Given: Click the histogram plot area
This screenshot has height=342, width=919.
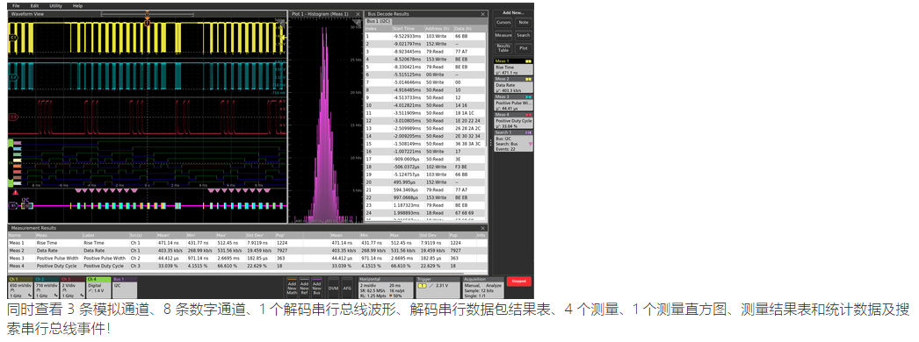Looking at the screenshot, I should click(325, 120).
